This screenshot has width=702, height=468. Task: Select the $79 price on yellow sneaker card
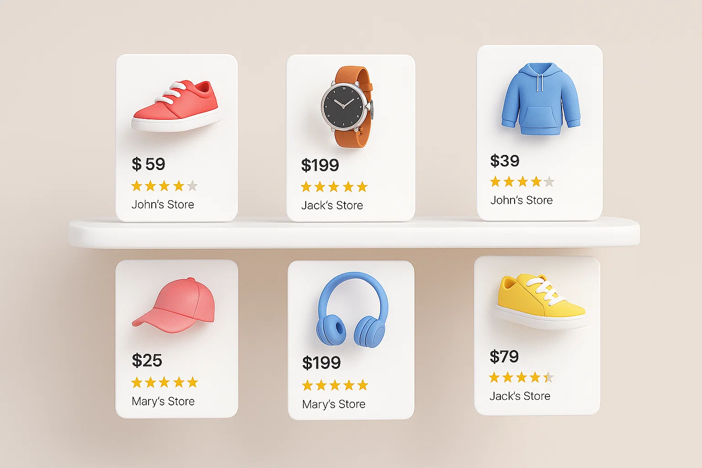coord(504,356)
